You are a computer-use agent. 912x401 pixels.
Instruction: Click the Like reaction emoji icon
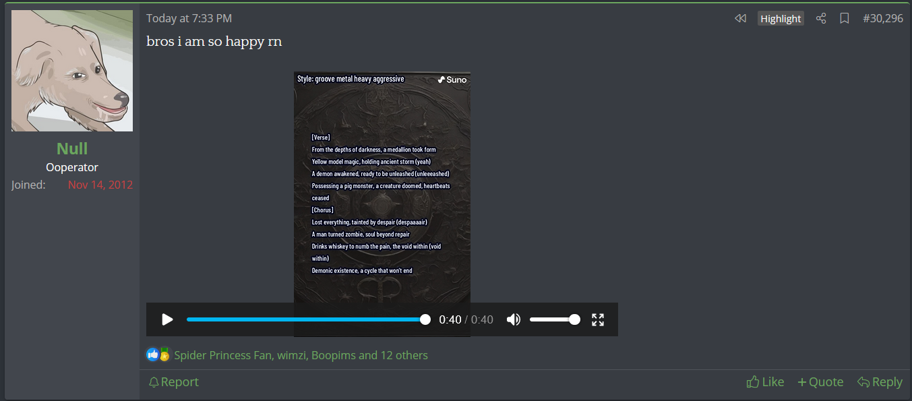click(153, 354)
